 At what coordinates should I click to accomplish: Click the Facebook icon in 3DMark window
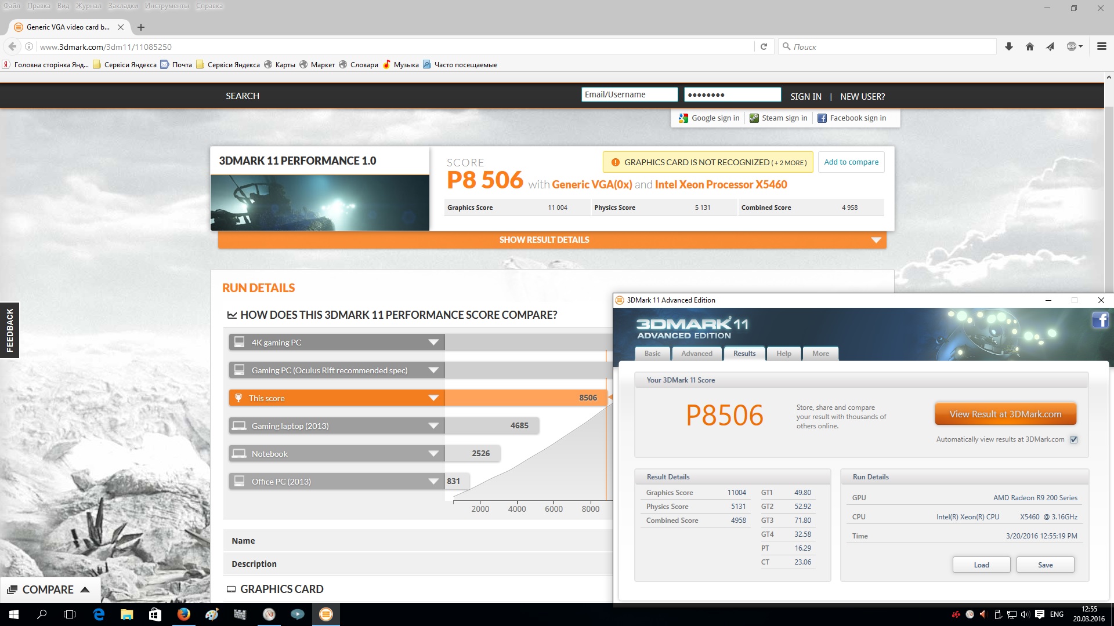click(x=1100, y=320)
